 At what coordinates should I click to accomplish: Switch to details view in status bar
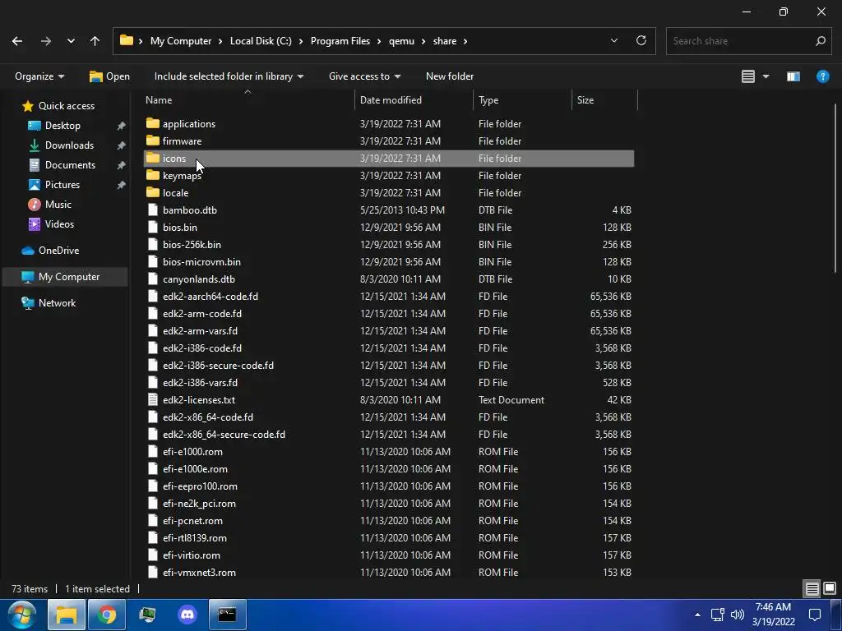click(x=812, y=588)
